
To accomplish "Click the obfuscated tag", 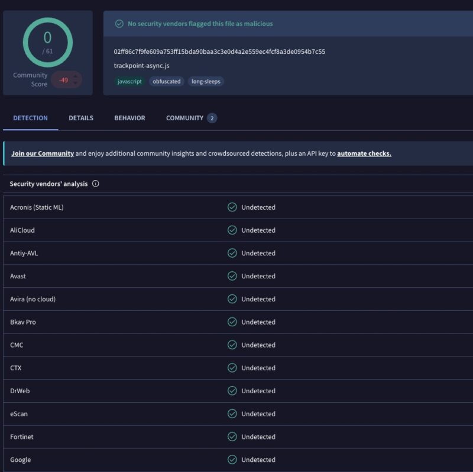I will [167, 81].
